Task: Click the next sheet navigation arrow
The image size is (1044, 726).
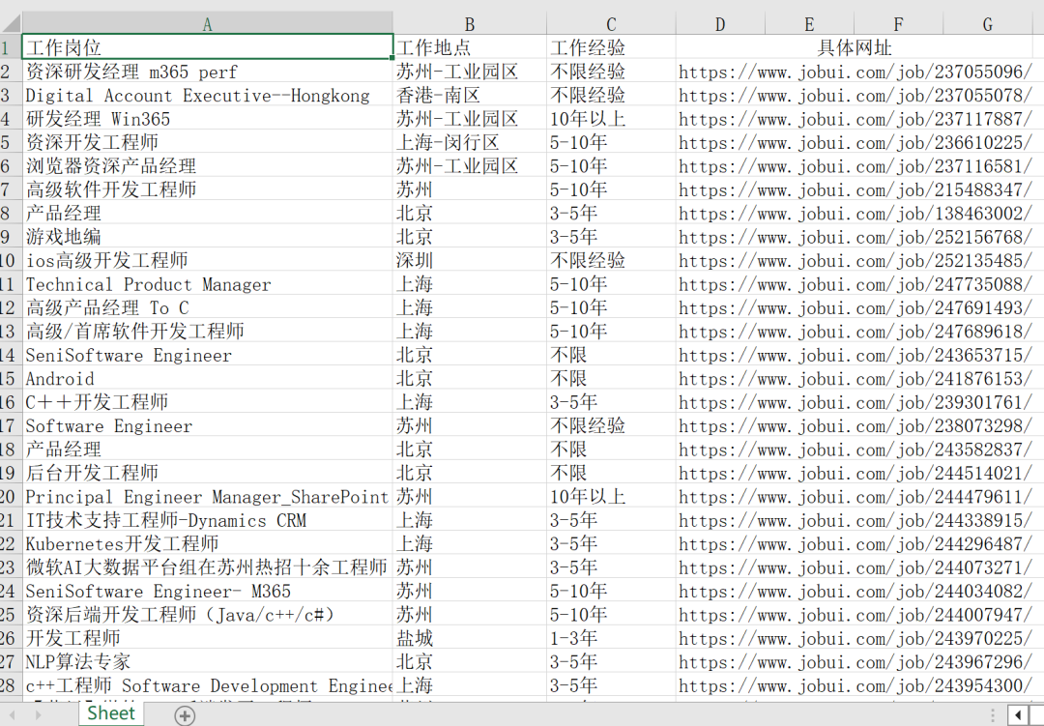Action: tap(38, 715)
